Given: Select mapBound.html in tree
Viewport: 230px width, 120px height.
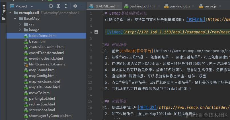Looking at the screenshot, I should (46, 70).
